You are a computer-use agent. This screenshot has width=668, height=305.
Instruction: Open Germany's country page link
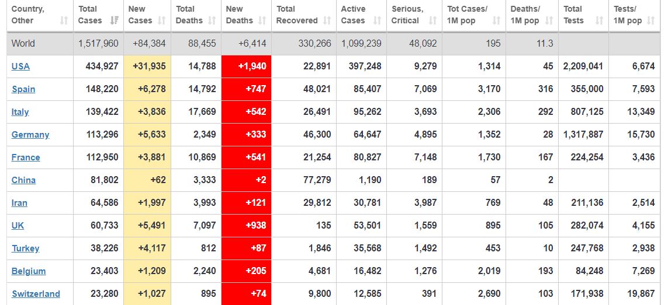click(x=30, y=135)
